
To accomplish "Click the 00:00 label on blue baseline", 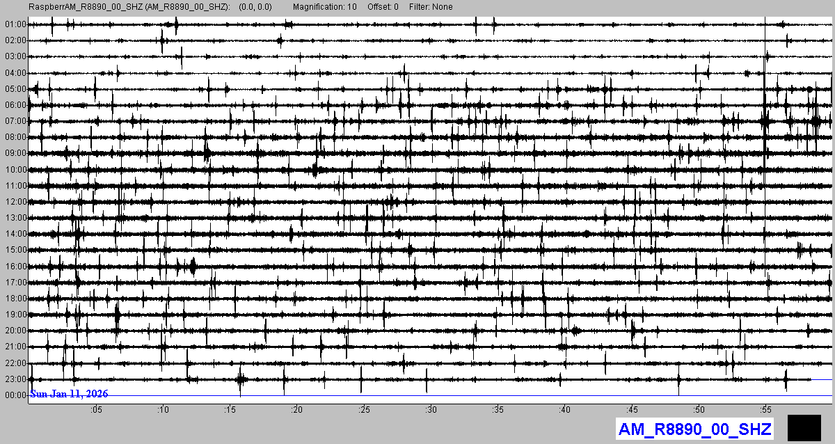I will 15,395.
